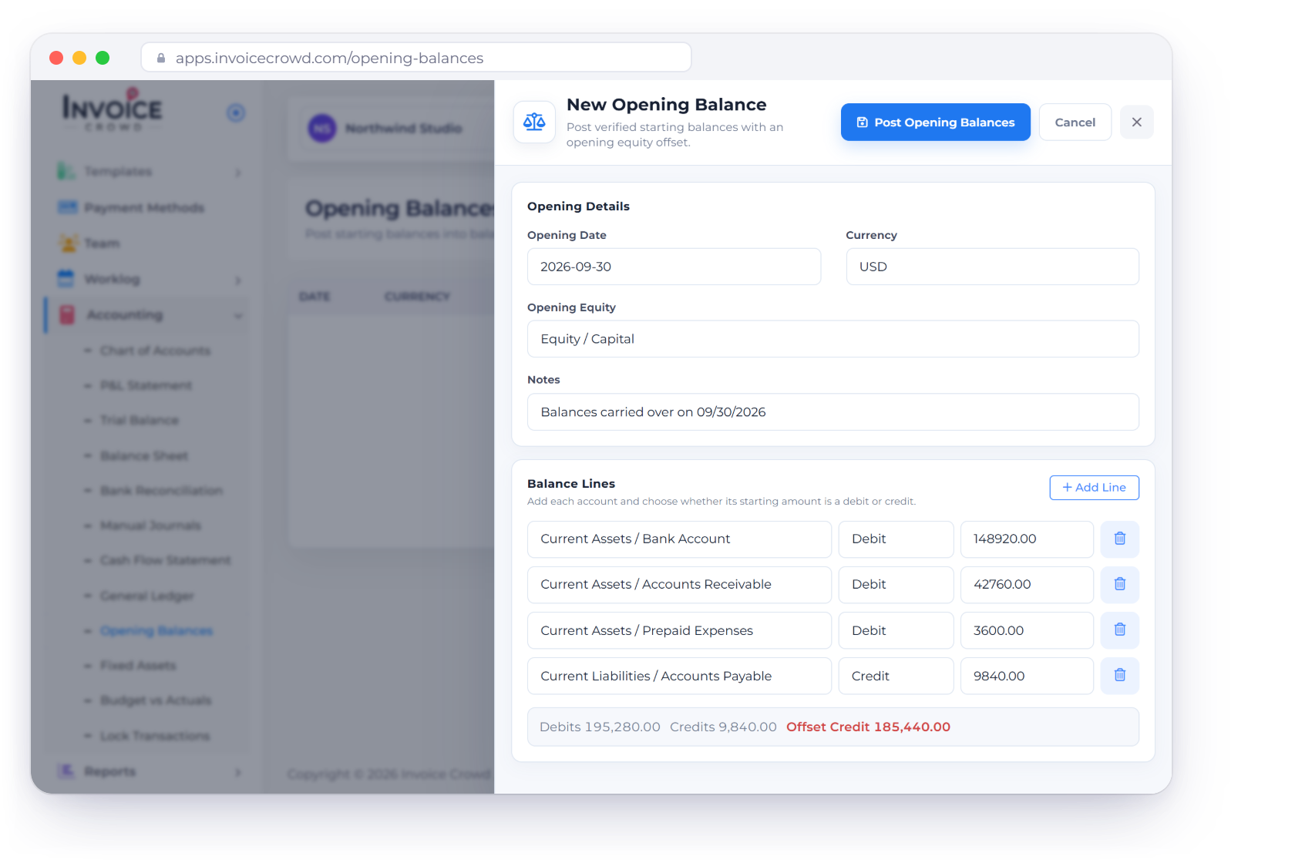Collapse the Accounting sidebar section
The image size is (1295, 863).
[238, 315]
